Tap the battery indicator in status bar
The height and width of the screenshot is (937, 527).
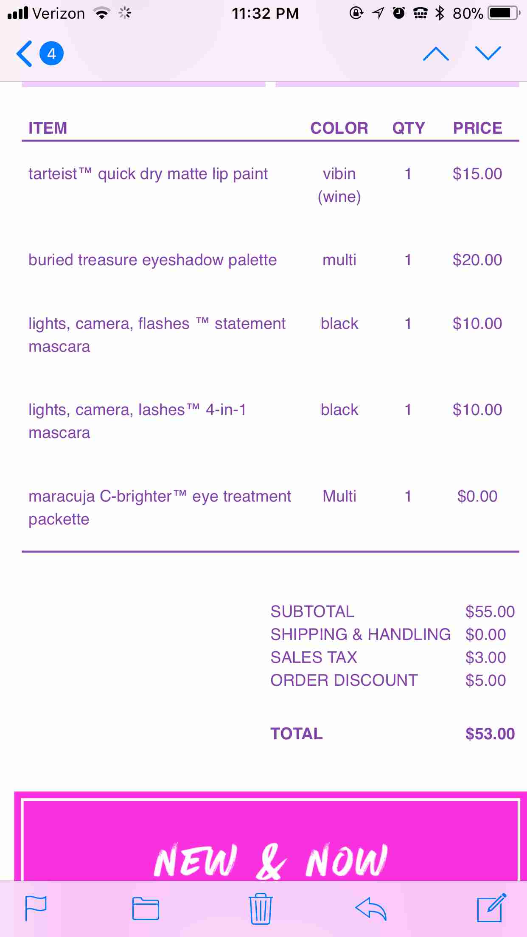[504, 14]
